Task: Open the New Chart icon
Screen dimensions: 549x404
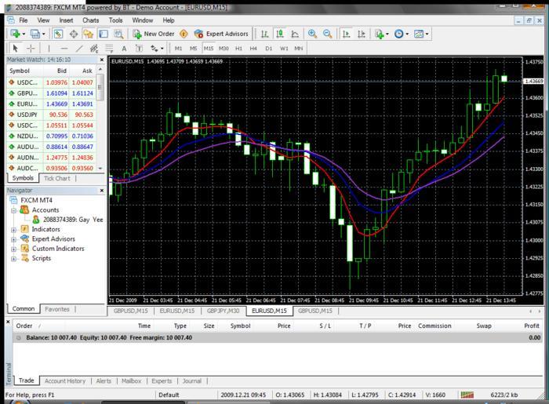Action: point(15,34)
